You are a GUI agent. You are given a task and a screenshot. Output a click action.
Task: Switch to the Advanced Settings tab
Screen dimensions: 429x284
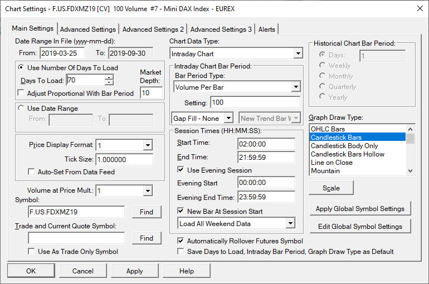[x=88, y=30]
